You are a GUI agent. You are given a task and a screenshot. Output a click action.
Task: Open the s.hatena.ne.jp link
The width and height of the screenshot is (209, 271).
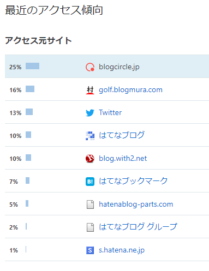coord(122,250)
